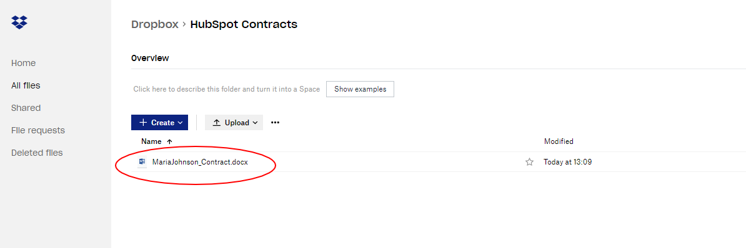The height and width of the screenshot is (248, 746).
Task: Click the Dropbox logo icon
Action: [19, 22]
